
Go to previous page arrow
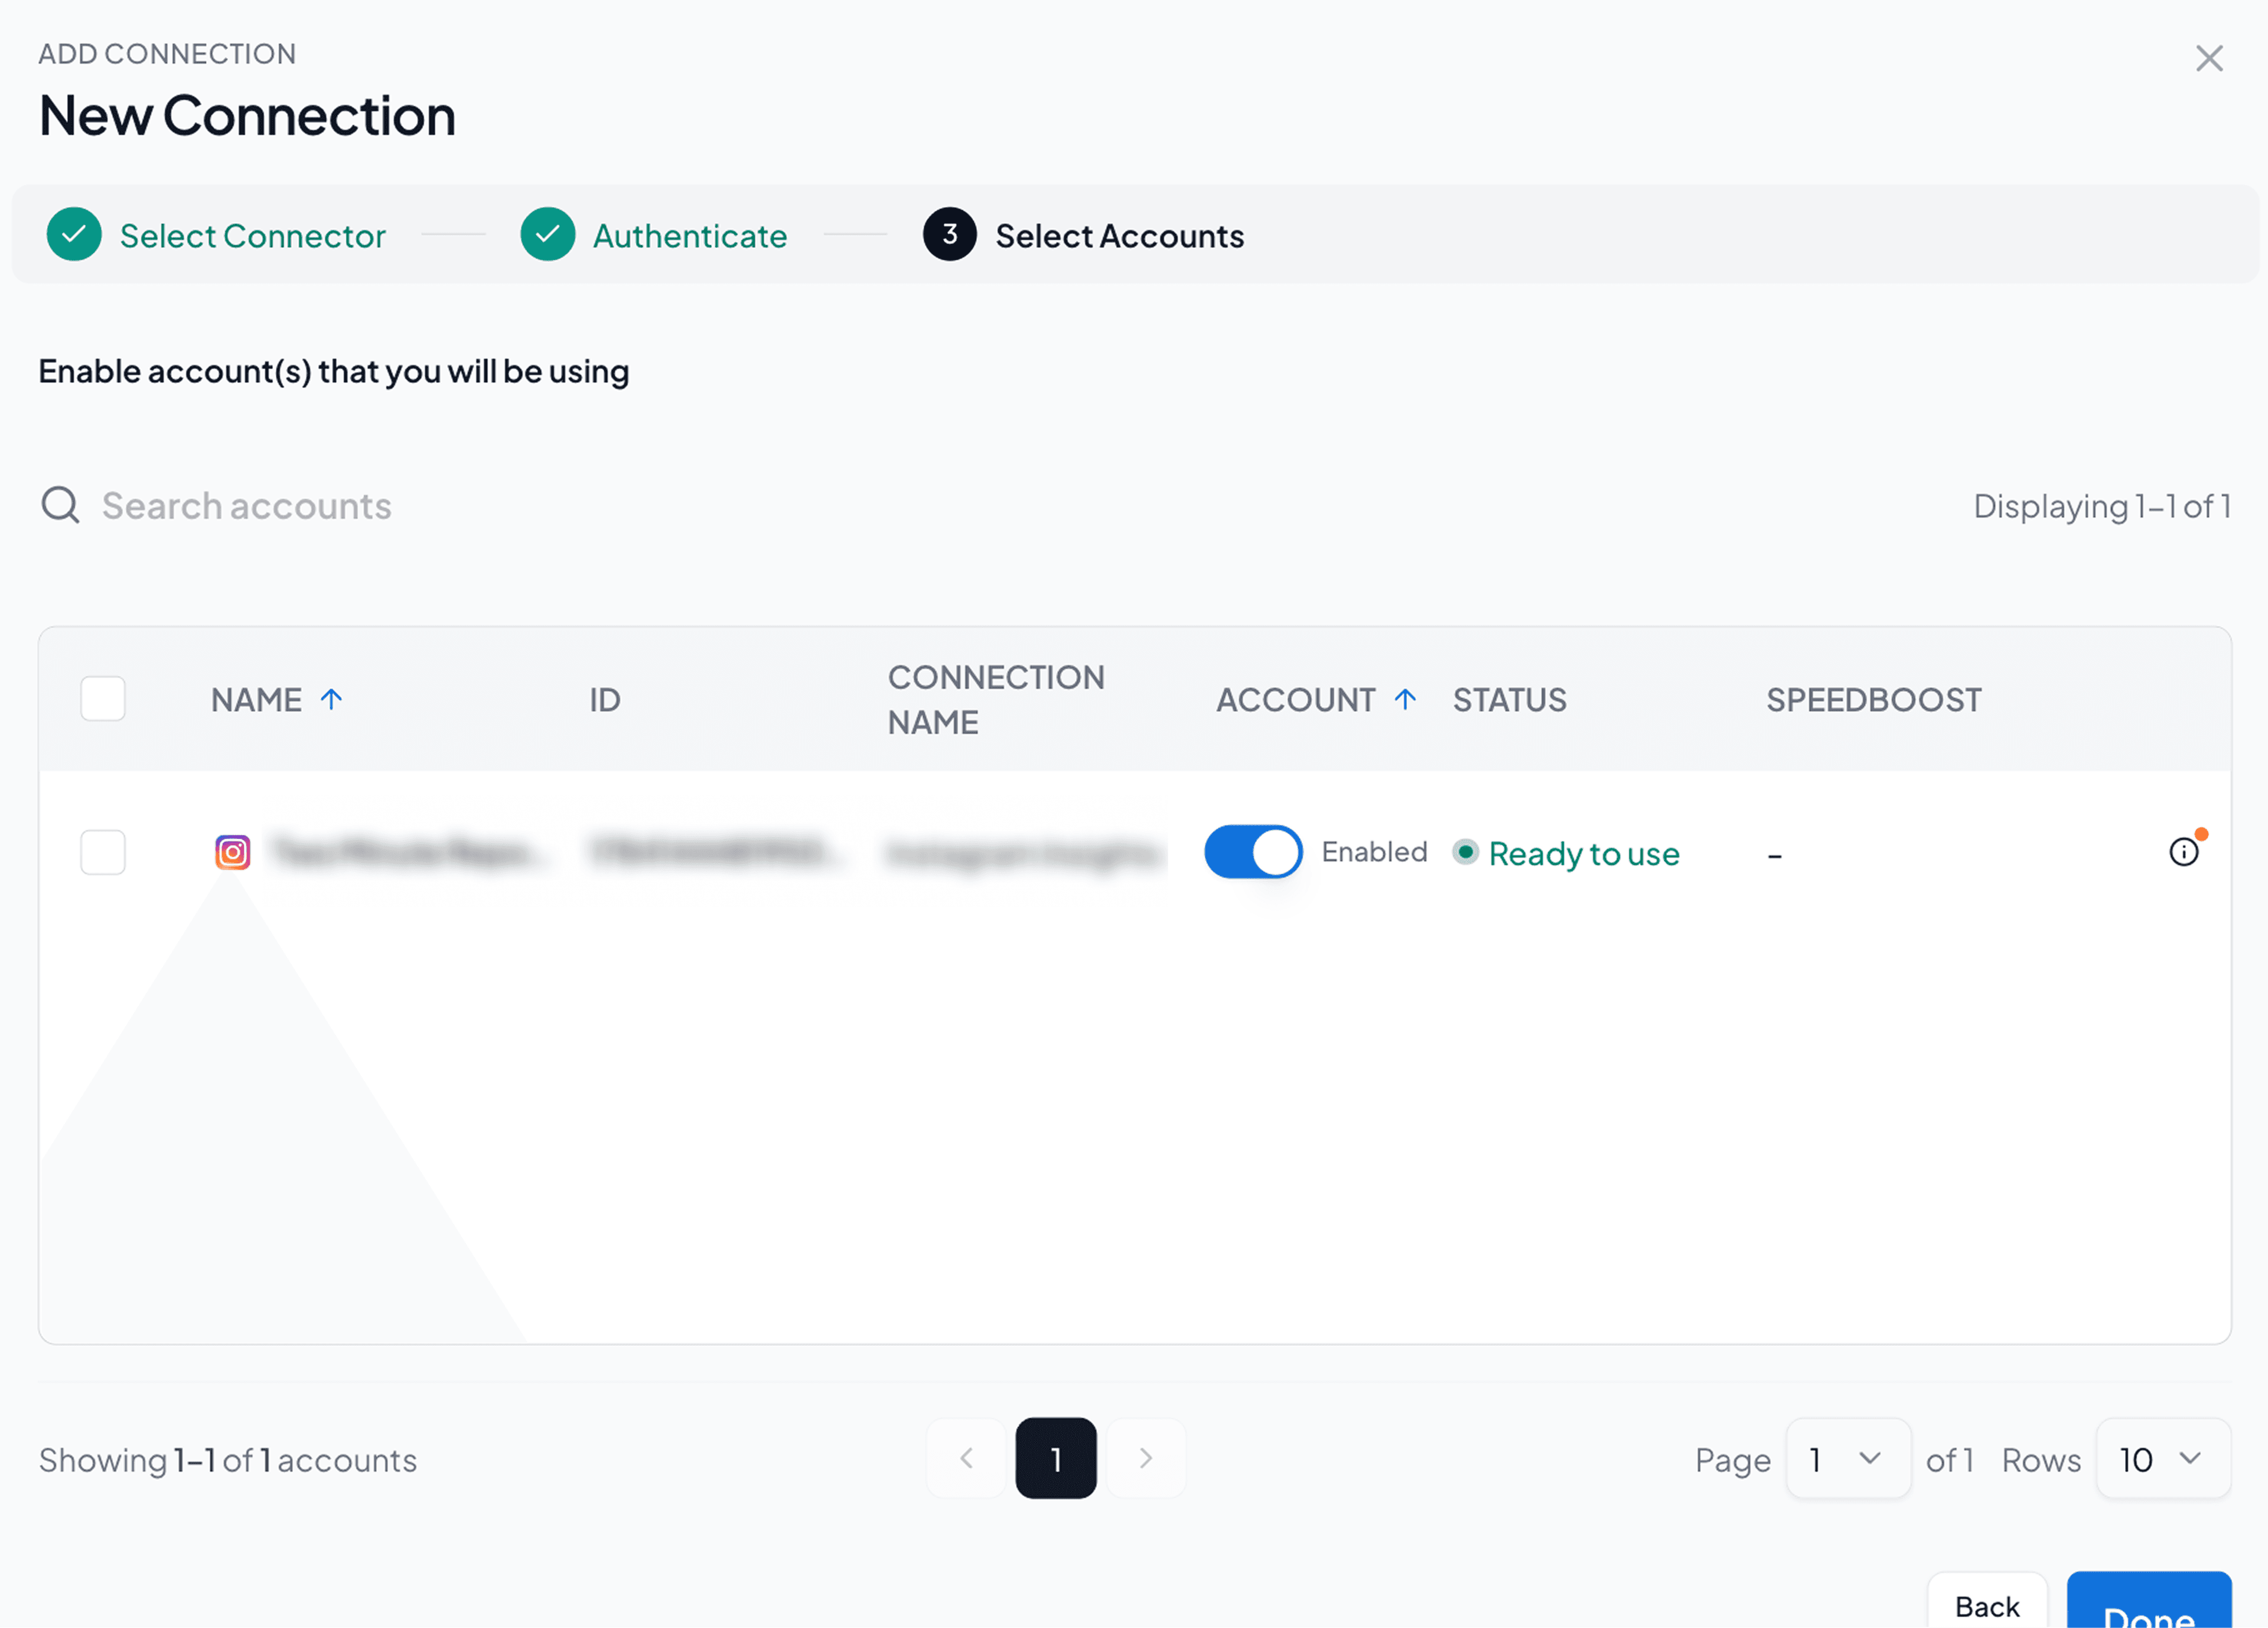tap(966, 1458)
